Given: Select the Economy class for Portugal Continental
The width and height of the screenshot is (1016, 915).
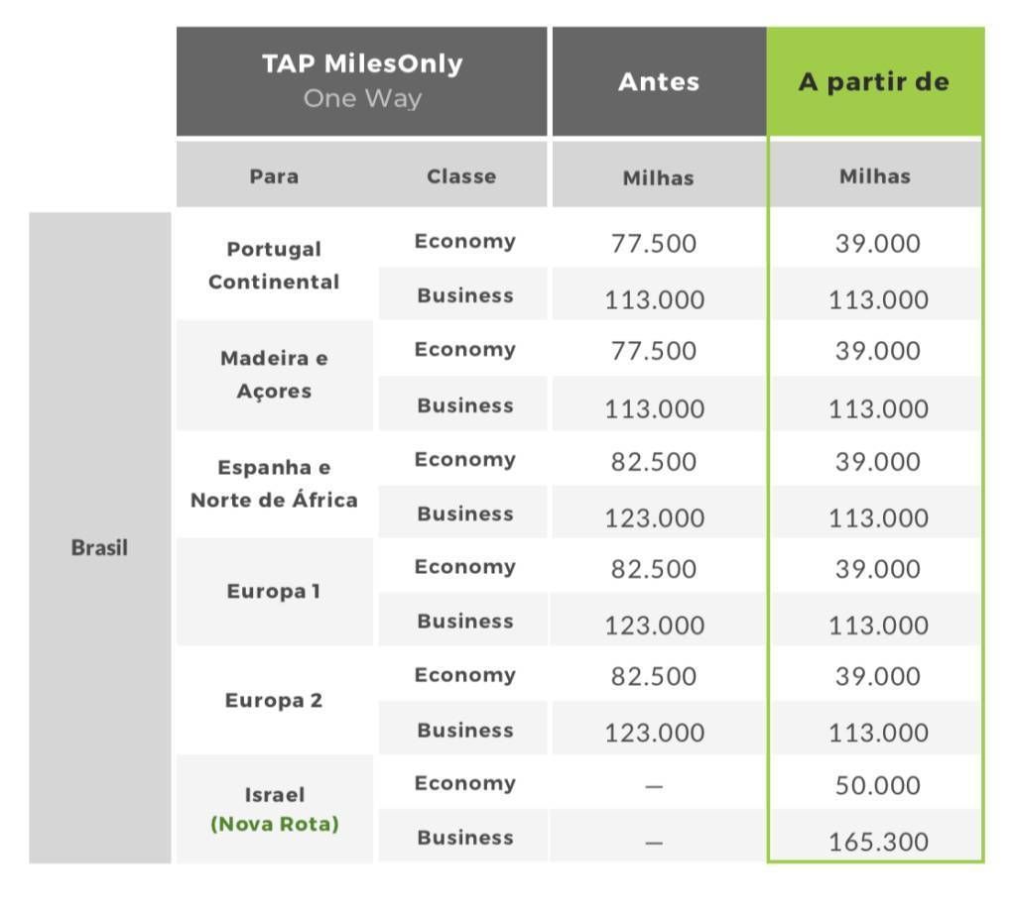Looking at the screenshot, I should [465, 242].
